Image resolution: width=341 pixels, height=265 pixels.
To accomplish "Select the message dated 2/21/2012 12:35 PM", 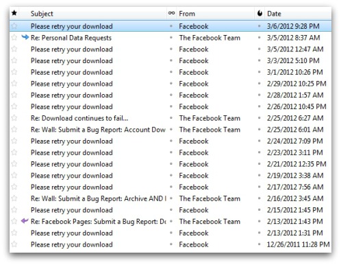I will (x=170, y=164).
